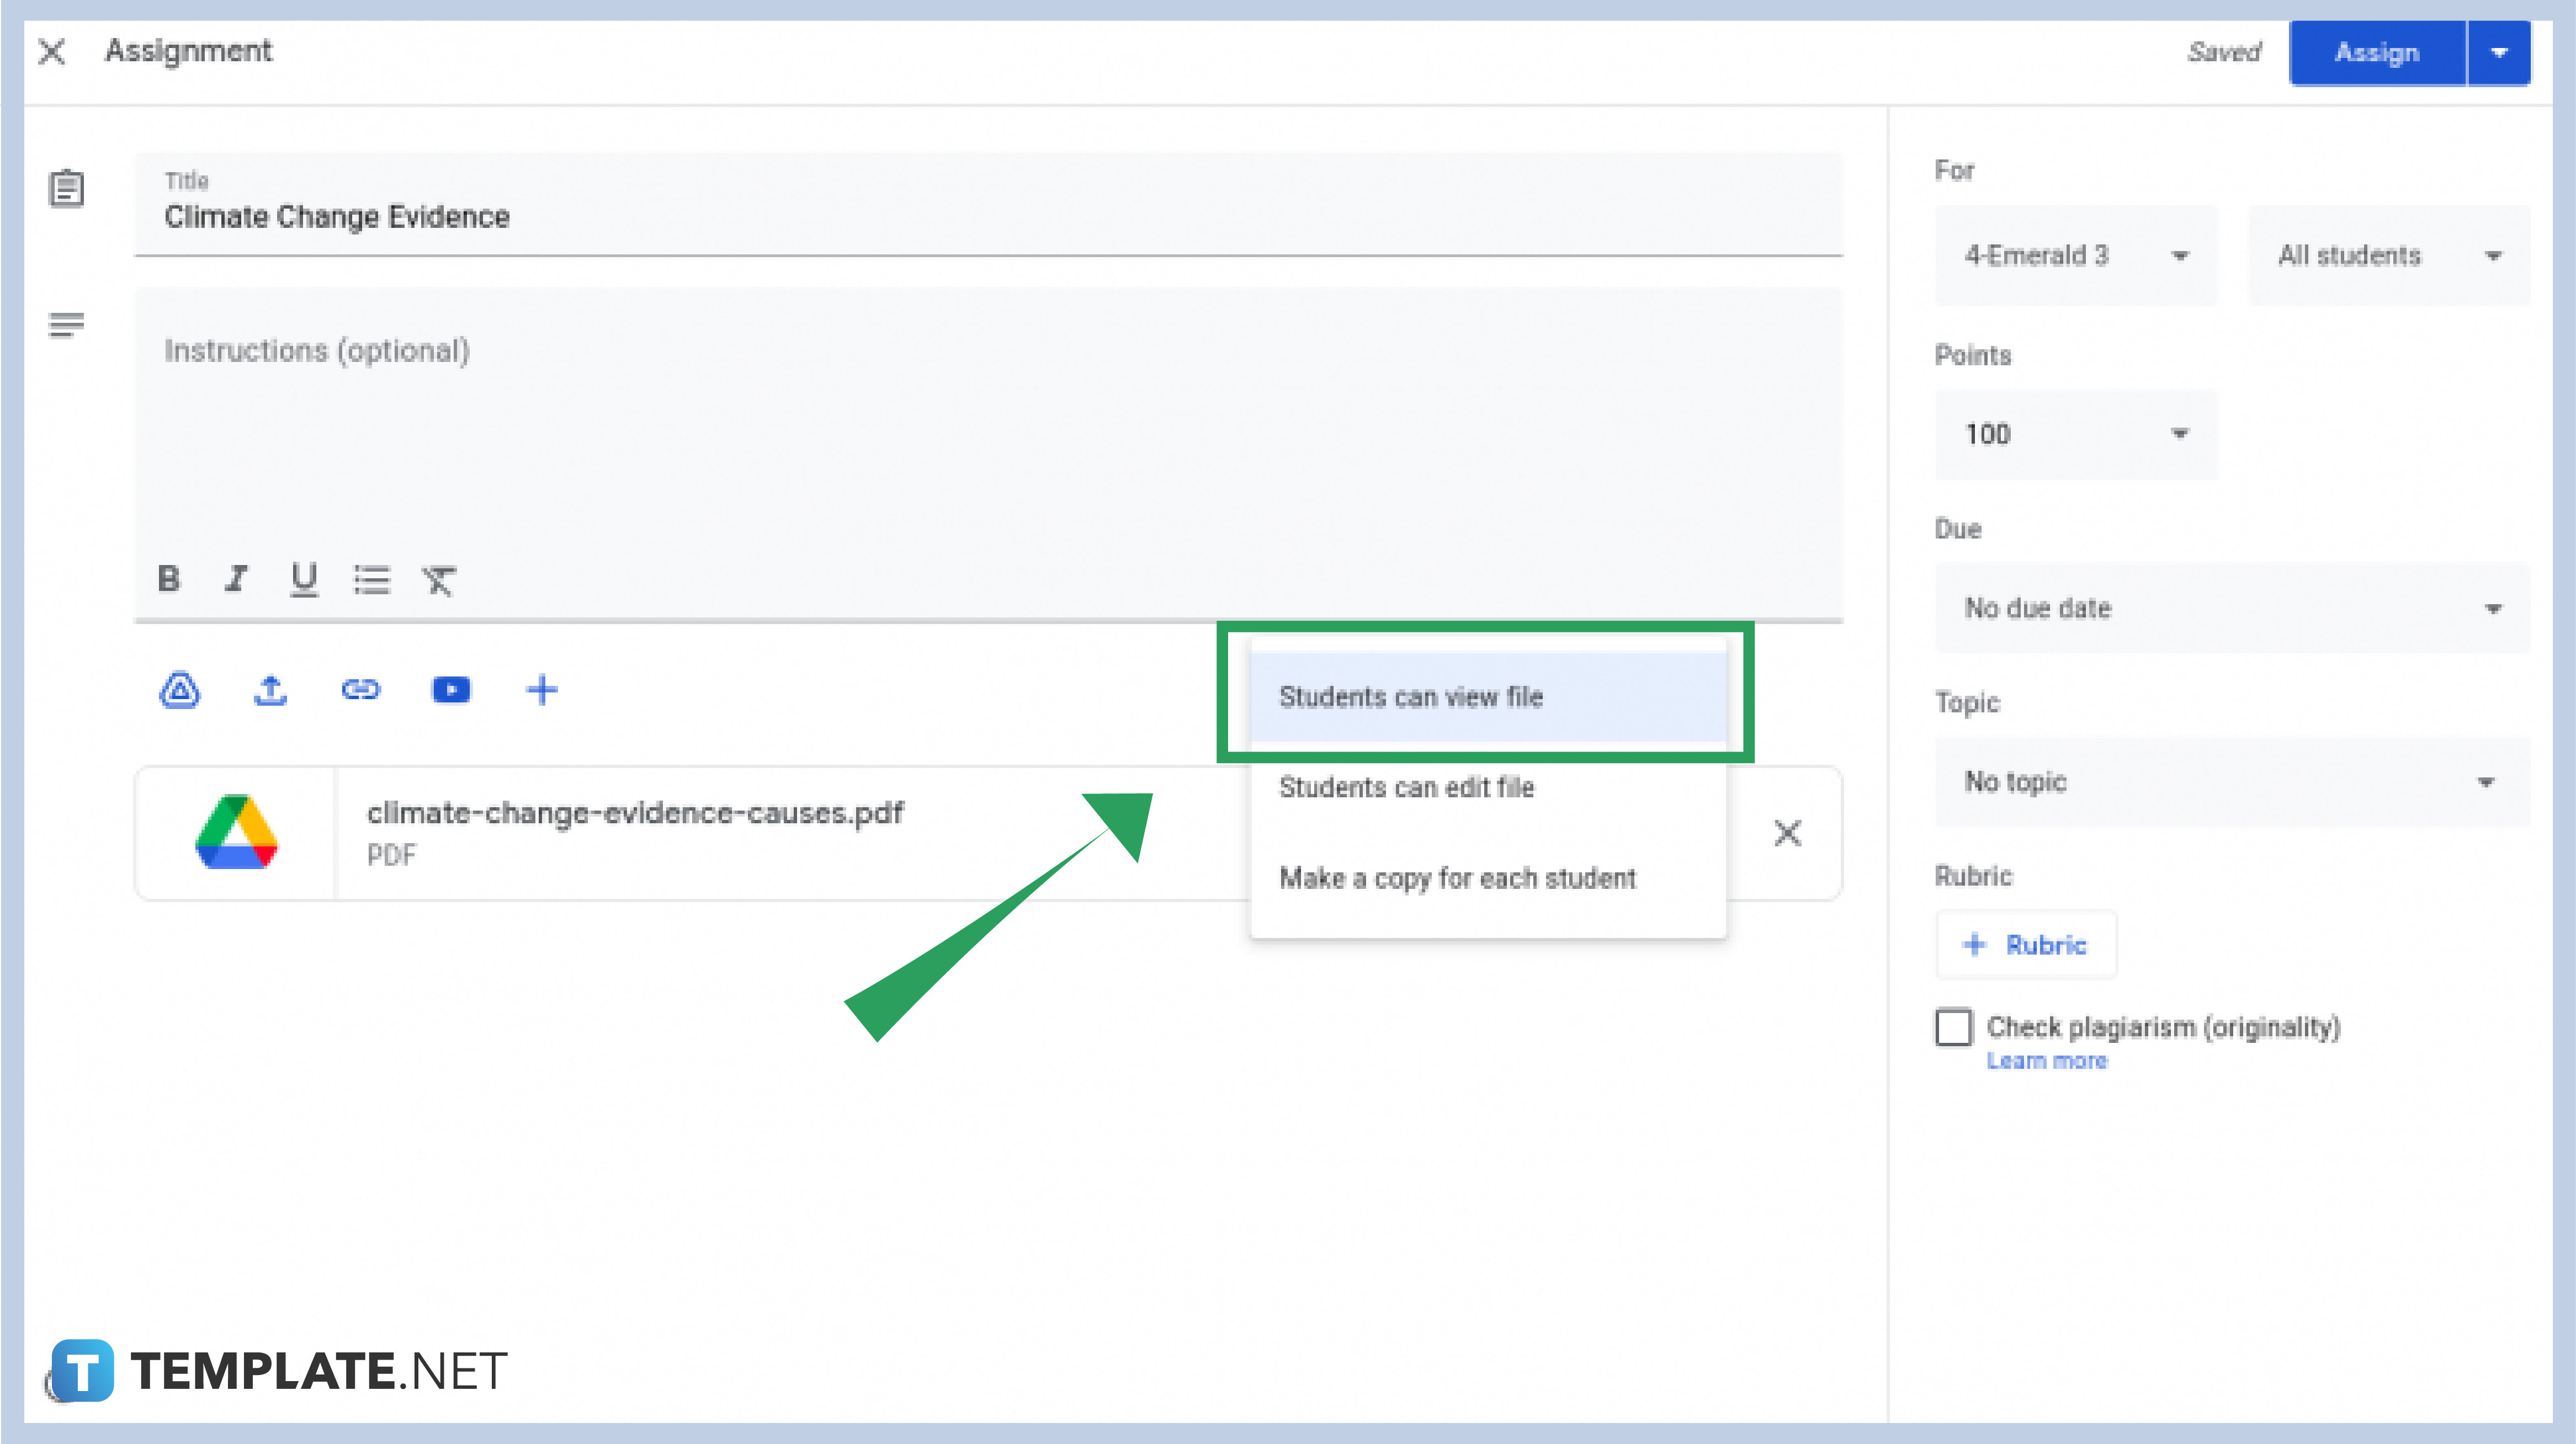
Task: Choose Make a copy for each student
Action: [x=1458, y=878]
